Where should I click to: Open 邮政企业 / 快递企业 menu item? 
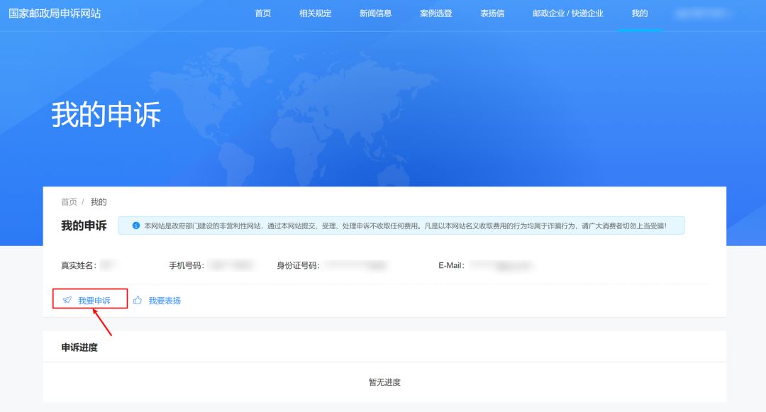tap(568, 13)
